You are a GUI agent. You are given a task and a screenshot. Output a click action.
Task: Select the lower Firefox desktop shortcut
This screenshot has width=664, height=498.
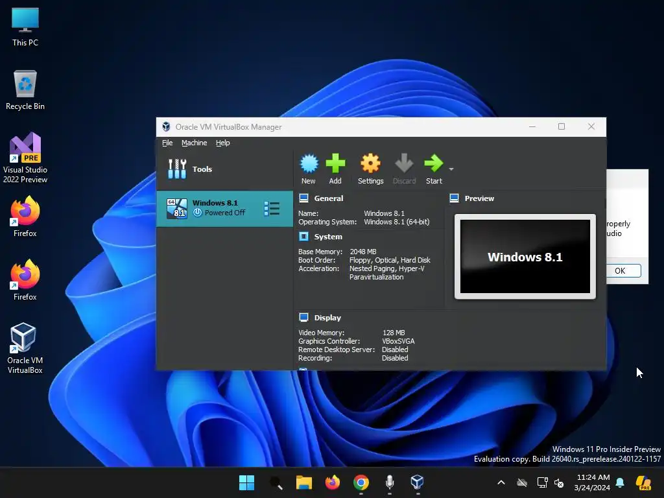[x=25, y=280]
